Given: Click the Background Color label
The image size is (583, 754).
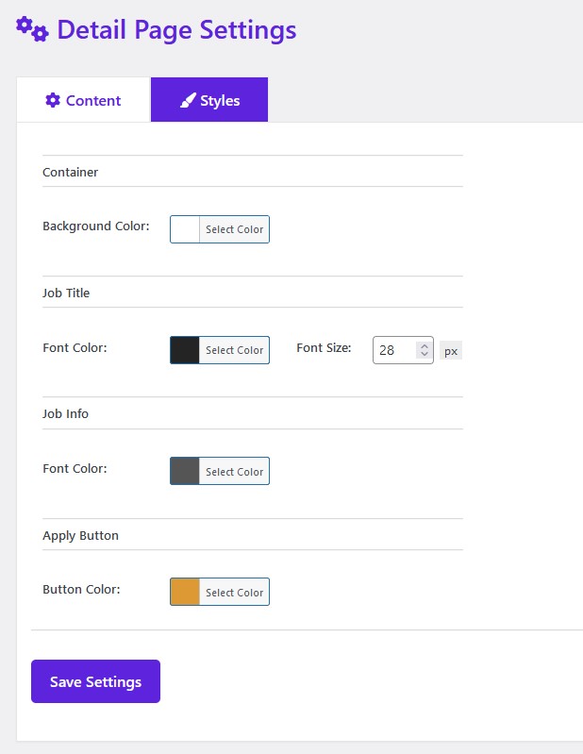Looking at the screenshot, I should [x=96, y=226].
